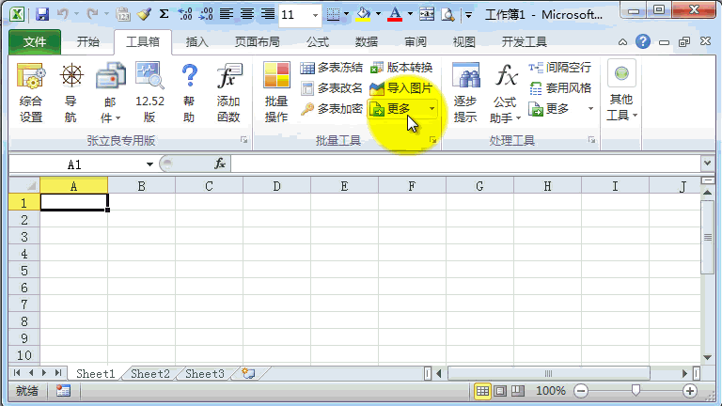
Task: Click the 文件 file button
Action: (34, 42)
